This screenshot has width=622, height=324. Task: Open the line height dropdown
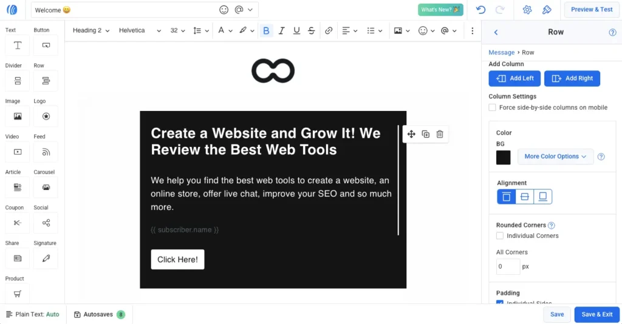[x=200, y=30]
